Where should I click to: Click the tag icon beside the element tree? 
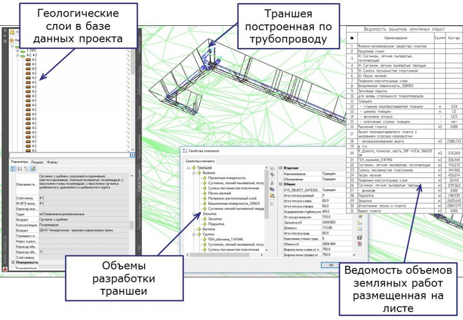point(272,175)
